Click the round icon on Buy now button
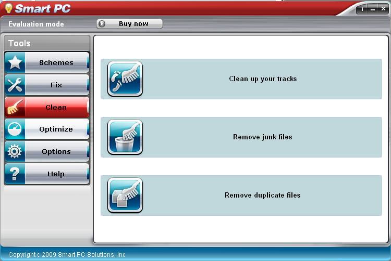 (x=102, y=24)
